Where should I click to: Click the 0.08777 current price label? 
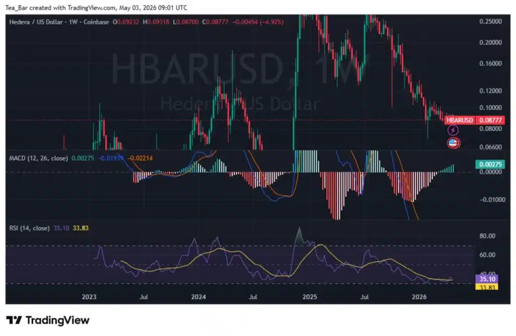click(x=490, y=120)
